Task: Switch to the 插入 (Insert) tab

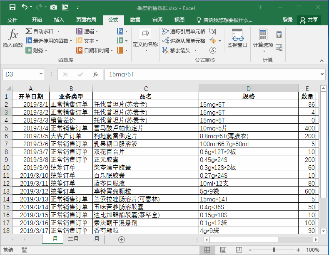Action: click(x=59, y=20)
